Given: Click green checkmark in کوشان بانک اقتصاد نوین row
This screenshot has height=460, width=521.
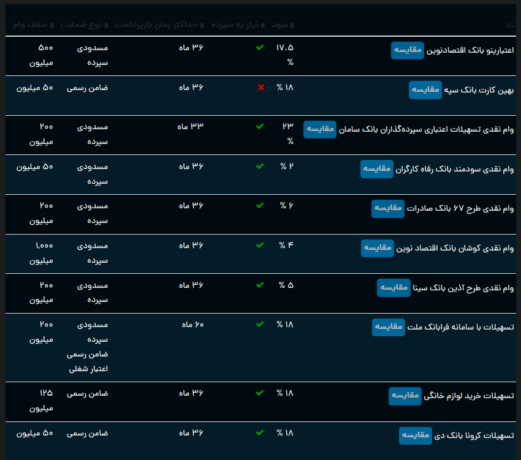Looking at the screenshot, I should coord(260,245).
